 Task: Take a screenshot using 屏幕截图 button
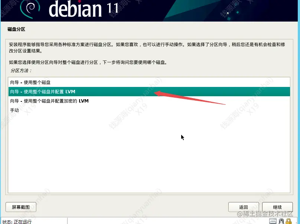(21, 207)
